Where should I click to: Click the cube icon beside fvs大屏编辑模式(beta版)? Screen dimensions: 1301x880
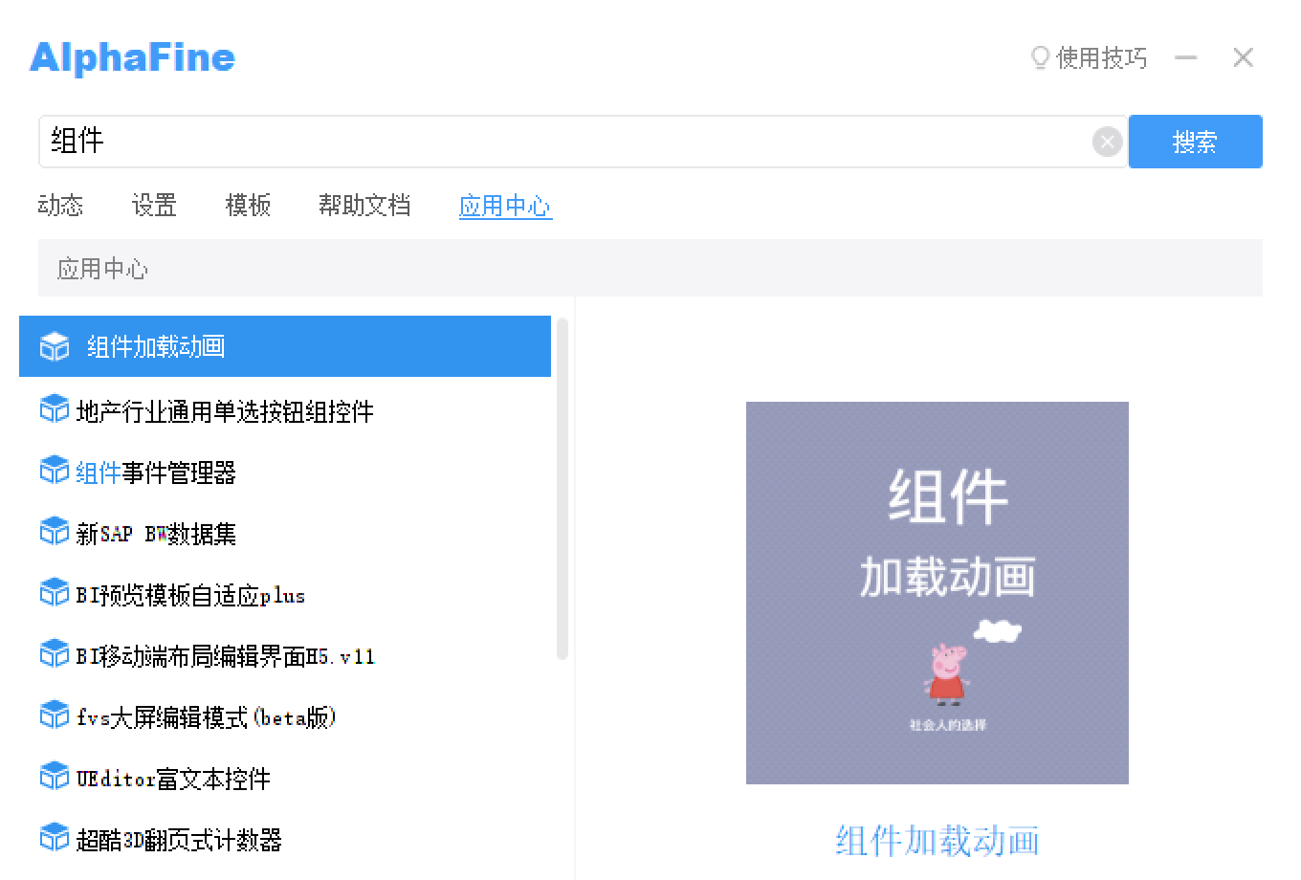point(55,715)
